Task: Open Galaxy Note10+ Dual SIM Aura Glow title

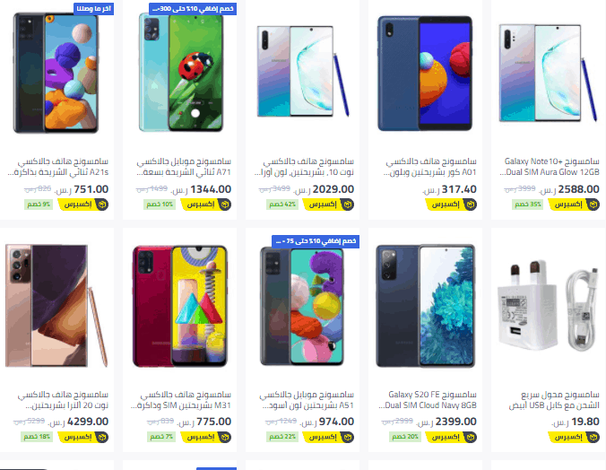Action: pyautogui.click(x=550, y=167)
